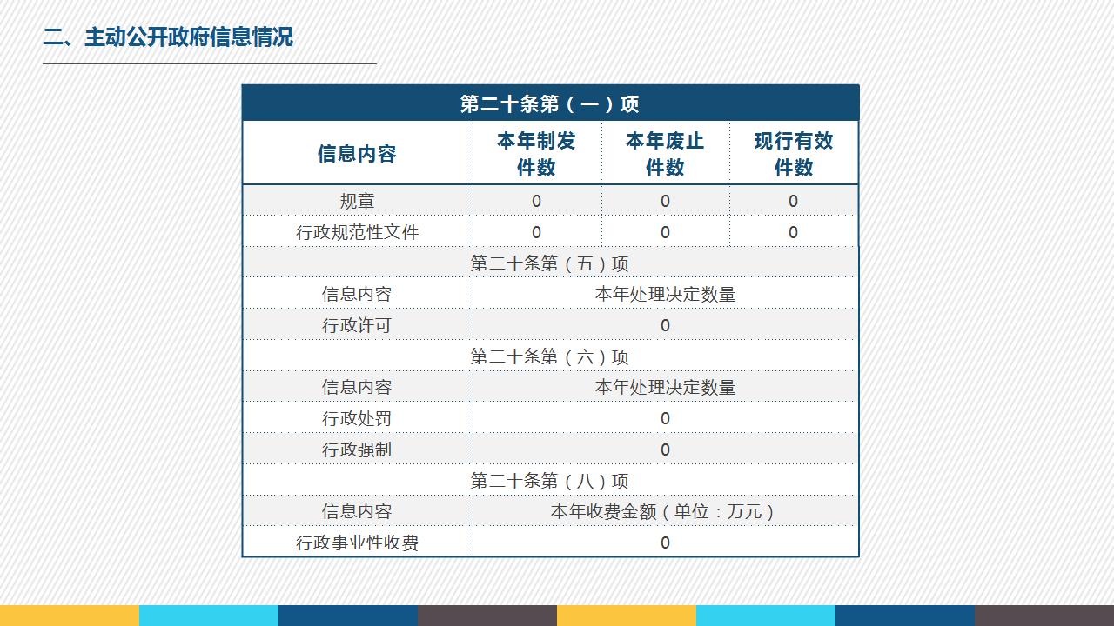Click 本年处理决定数量 above the 行政许可 row
The width and height of the screenshot is (1114, 626).
coord(666,295)
